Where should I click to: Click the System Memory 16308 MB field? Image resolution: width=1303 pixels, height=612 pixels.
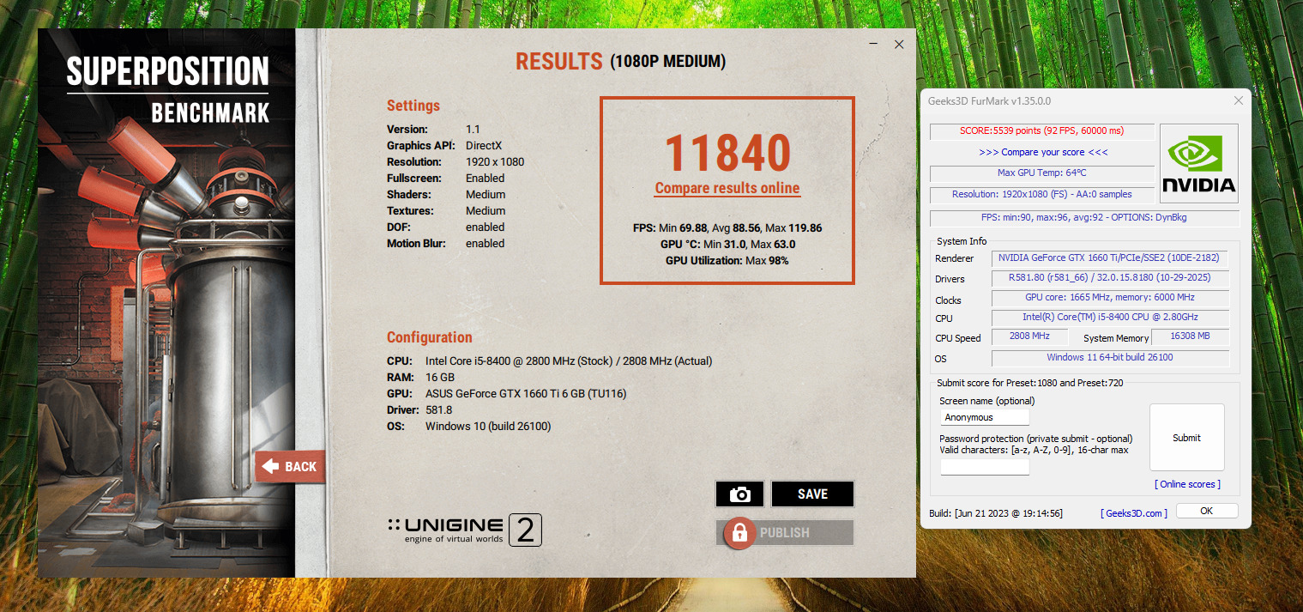click(x=1190, y=336)
